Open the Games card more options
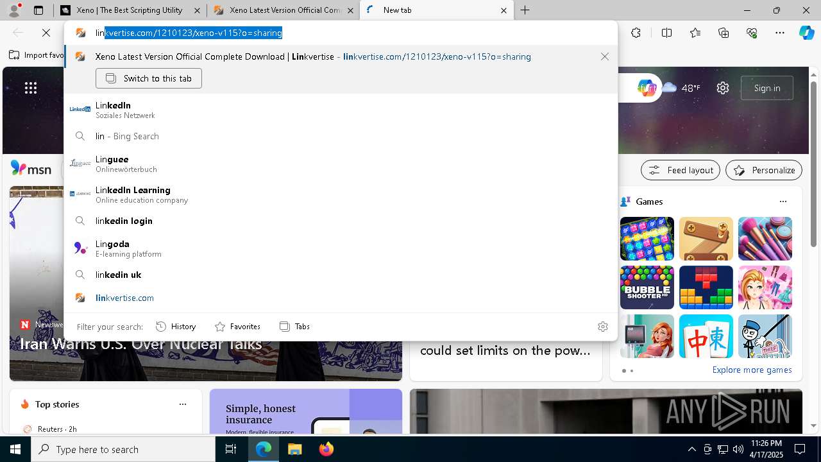 (x=783, y=201)
